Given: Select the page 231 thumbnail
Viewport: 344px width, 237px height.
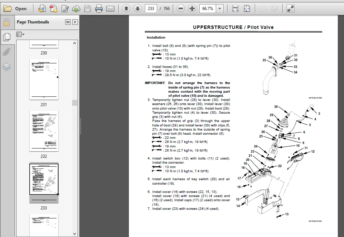Looking at the screenshot, I should pyautogui.click(x=44, y=79).
